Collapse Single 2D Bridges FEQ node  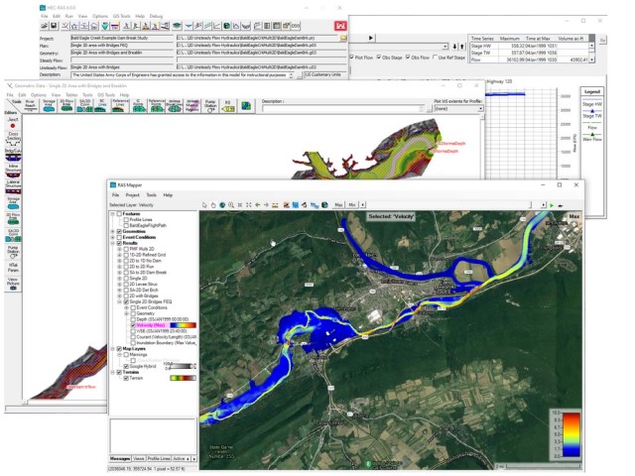pos(119,301)
